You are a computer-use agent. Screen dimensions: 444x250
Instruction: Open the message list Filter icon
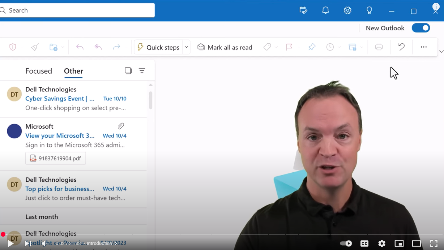pos(142,70)
